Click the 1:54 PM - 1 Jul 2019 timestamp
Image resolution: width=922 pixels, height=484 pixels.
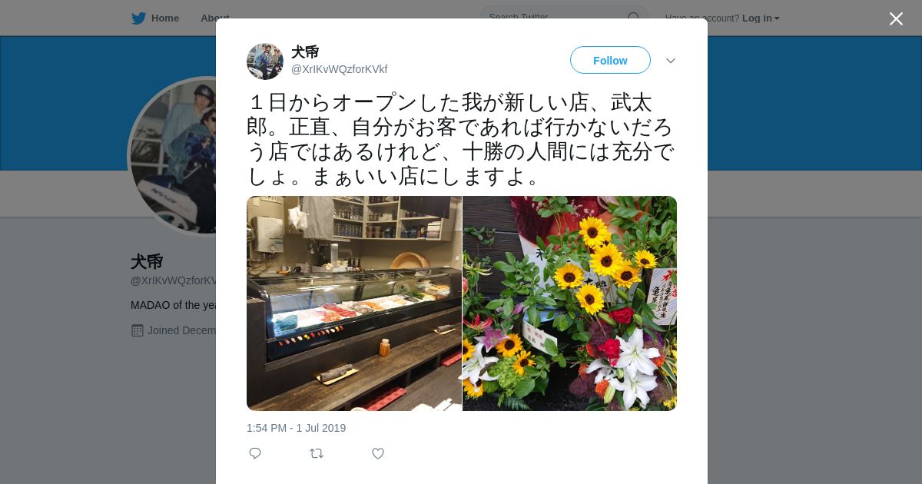coord(296,428)
